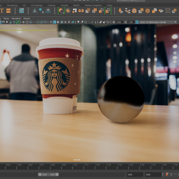Screen dimensions: 179x179
Task: Open the small dropdown arrow beside the bookmark icon
Action: coord(175,174)
